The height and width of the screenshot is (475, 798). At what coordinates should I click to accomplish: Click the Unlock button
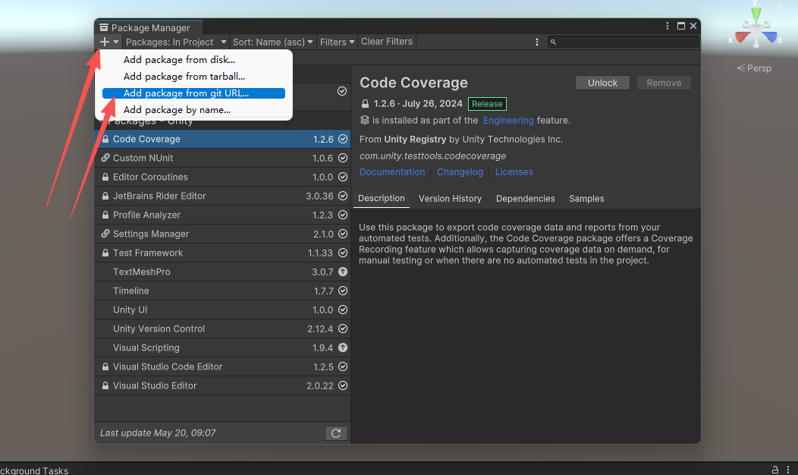coord(602,83)
